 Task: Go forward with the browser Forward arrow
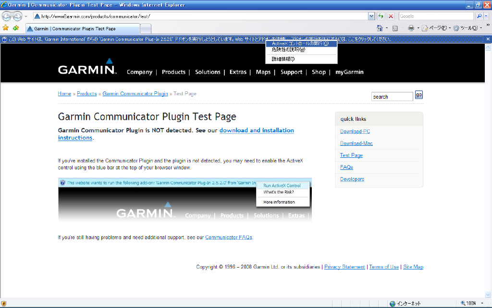click(x=18, y=16)
